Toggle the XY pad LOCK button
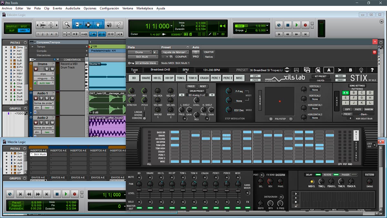Image resolution: width=387 pixels, height=218 pixels. coord(260,100)
